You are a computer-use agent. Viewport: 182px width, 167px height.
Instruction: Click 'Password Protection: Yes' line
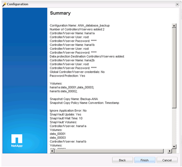click(67, 76)
